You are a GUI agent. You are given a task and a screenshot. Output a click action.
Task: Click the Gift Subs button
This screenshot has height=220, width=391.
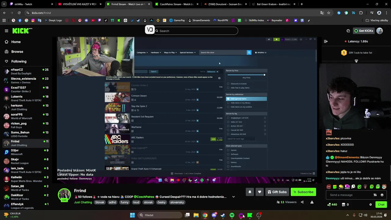point(277,192)
